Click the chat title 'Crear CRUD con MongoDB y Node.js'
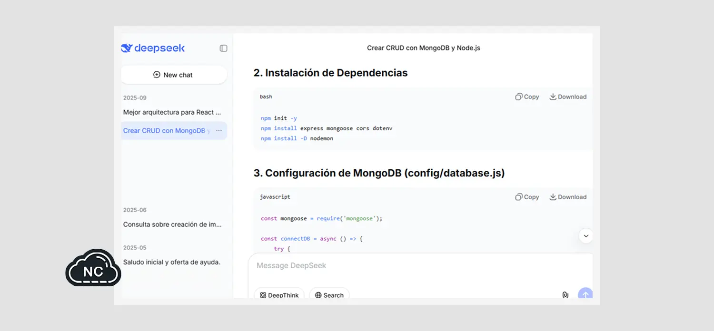 coord(423,48)
